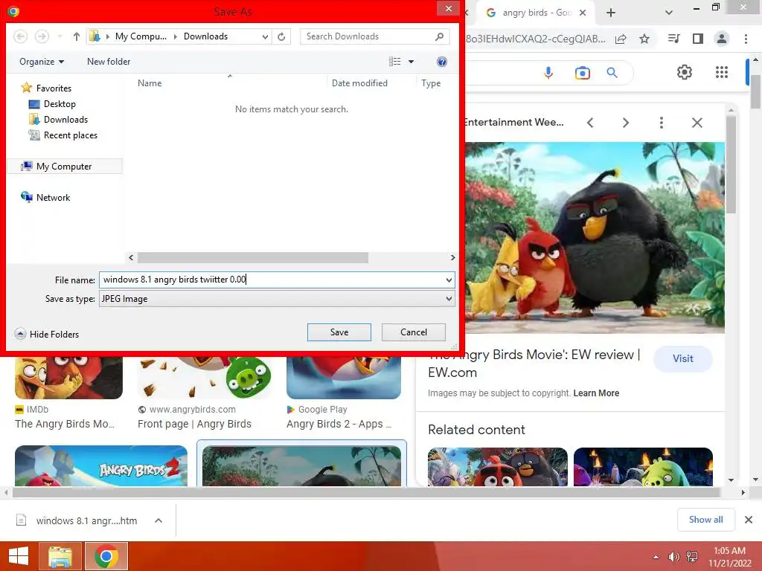Image resolution: width=762 pixels, height=571 pixels.
Task: Click the dialog scroll right arrow
Action: pos(452,257)
